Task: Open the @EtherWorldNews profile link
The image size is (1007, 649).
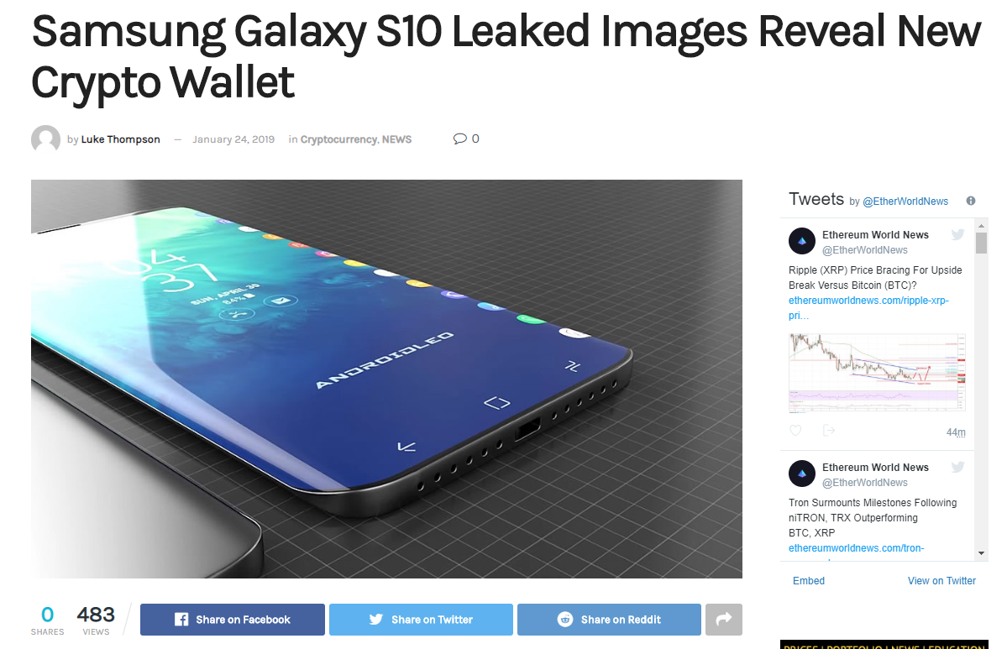Action: (905, 202)
